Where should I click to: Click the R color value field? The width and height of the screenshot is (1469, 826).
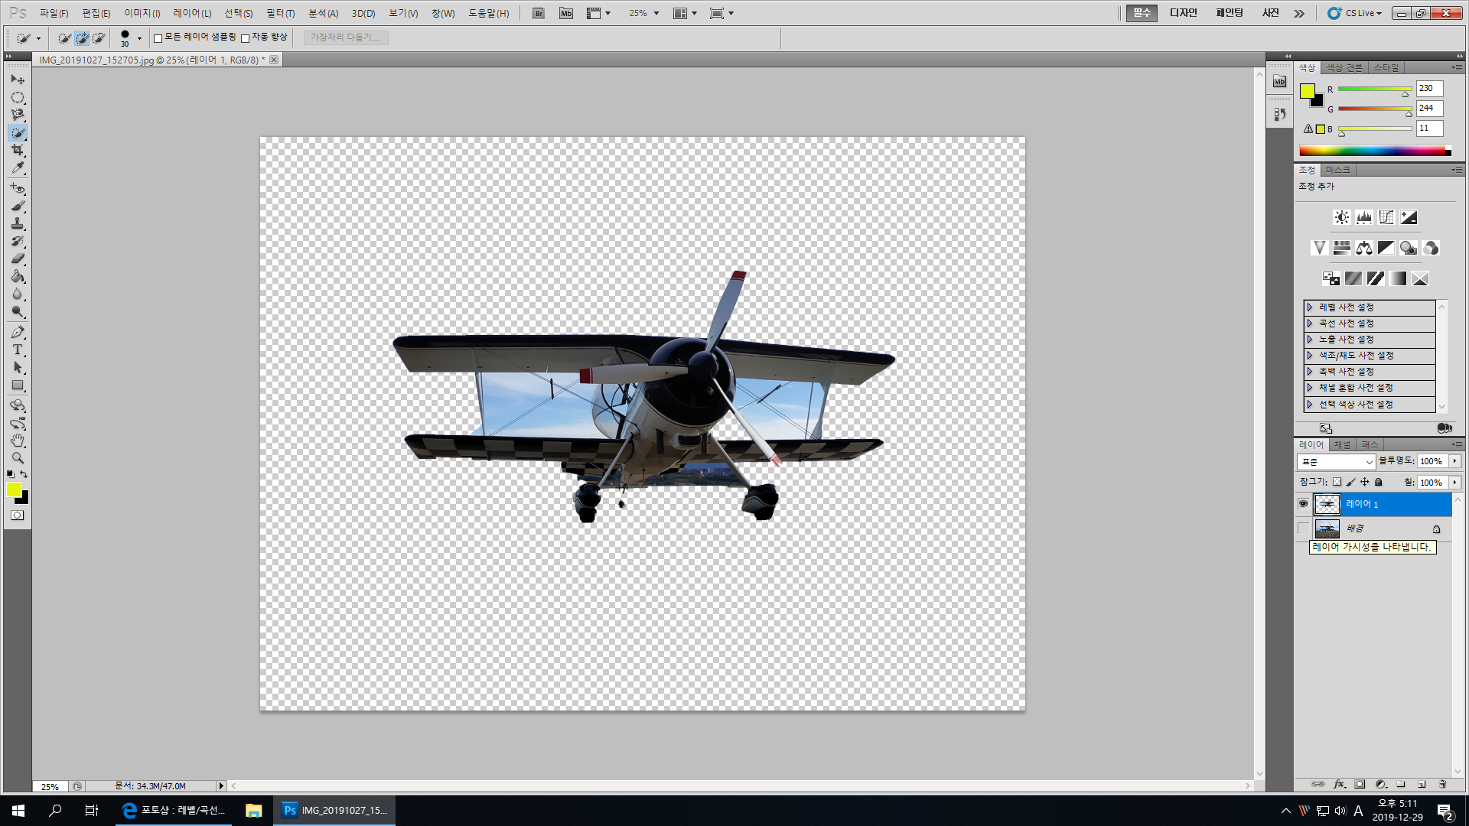pyautogui.click(x=1428, y=89)
